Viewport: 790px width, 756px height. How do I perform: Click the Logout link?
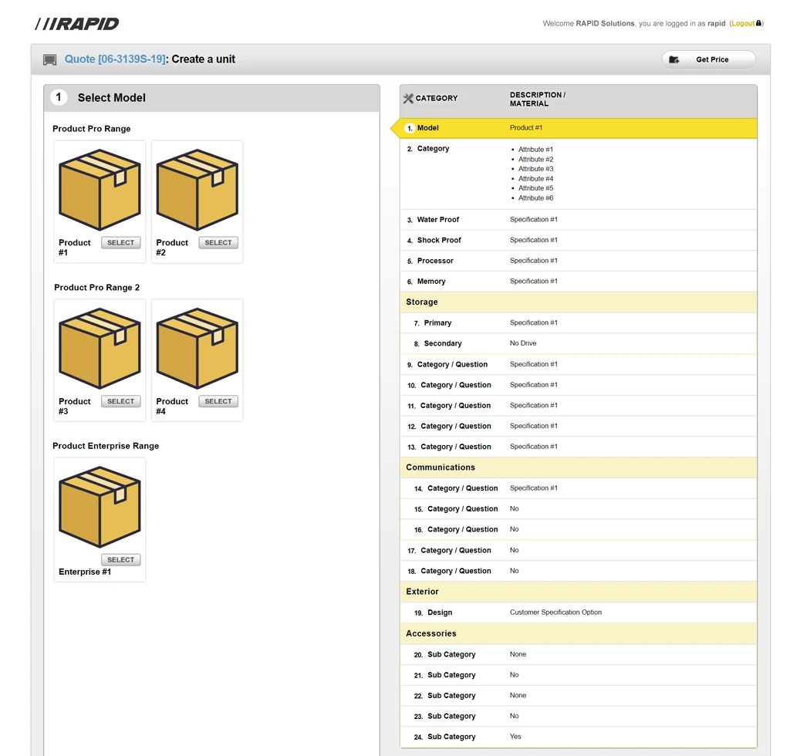click(x=743, y=23)
